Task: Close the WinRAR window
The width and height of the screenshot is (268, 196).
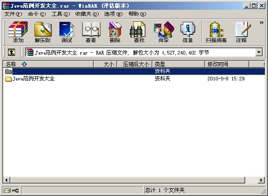Action: pos(261,6)
